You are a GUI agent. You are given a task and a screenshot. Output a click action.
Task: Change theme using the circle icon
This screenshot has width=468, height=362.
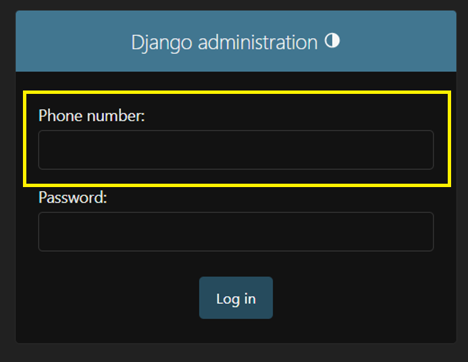pyautogui.click(x=332, y=41)
